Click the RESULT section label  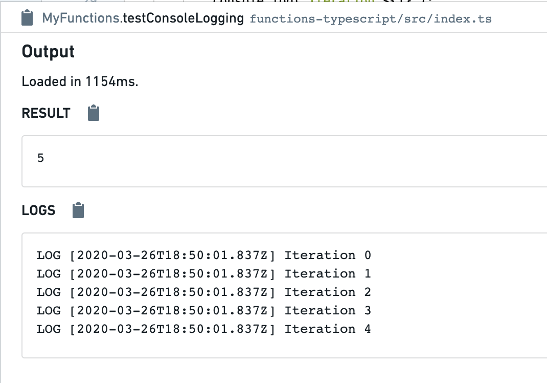tap(46, 113)
